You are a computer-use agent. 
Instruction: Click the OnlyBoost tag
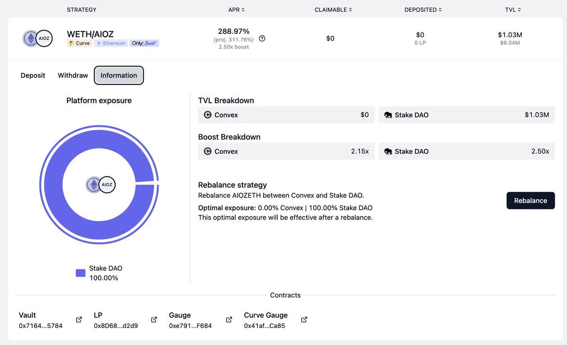click(145, 43)
